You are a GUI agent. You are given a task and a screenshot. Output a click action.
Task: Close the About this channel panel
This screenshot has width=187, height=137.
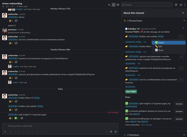tap(183, 13)
